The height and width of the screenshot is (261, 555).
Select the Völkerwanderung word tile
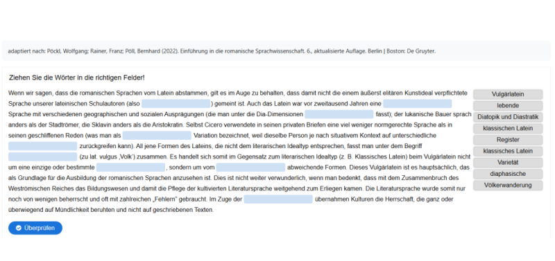point(508,186)
